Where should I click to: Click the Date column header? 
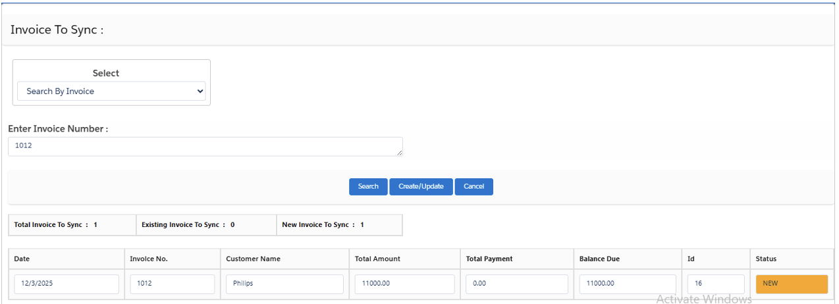[x=22, y=259]
